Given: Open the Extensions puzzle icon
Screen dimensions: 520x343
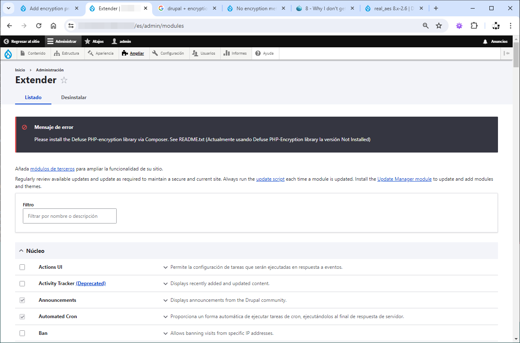Looking at the screenshot, I should [x=474, y=26].
